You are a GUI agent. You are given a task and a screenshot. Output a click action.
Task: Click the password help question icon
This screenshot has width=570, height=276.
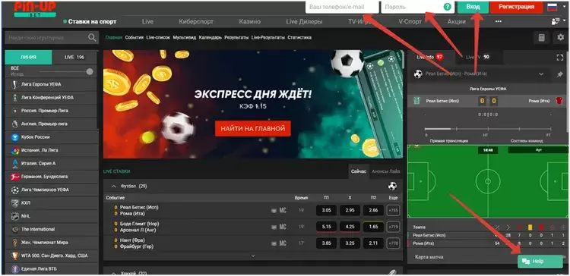(x=448, y=7)
